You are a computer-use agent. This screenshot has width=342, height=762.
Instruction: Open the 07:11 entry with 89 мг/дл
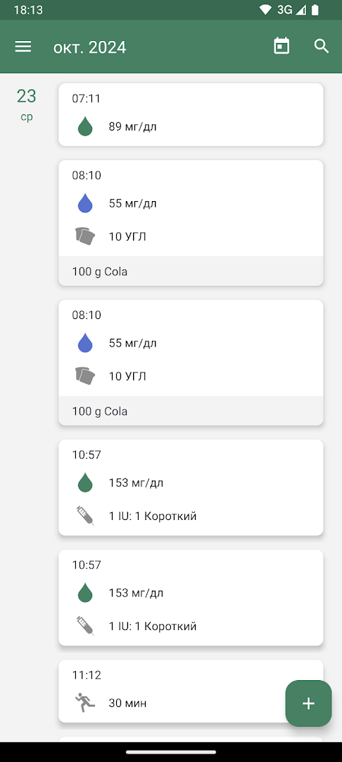(x=191, y=114)
